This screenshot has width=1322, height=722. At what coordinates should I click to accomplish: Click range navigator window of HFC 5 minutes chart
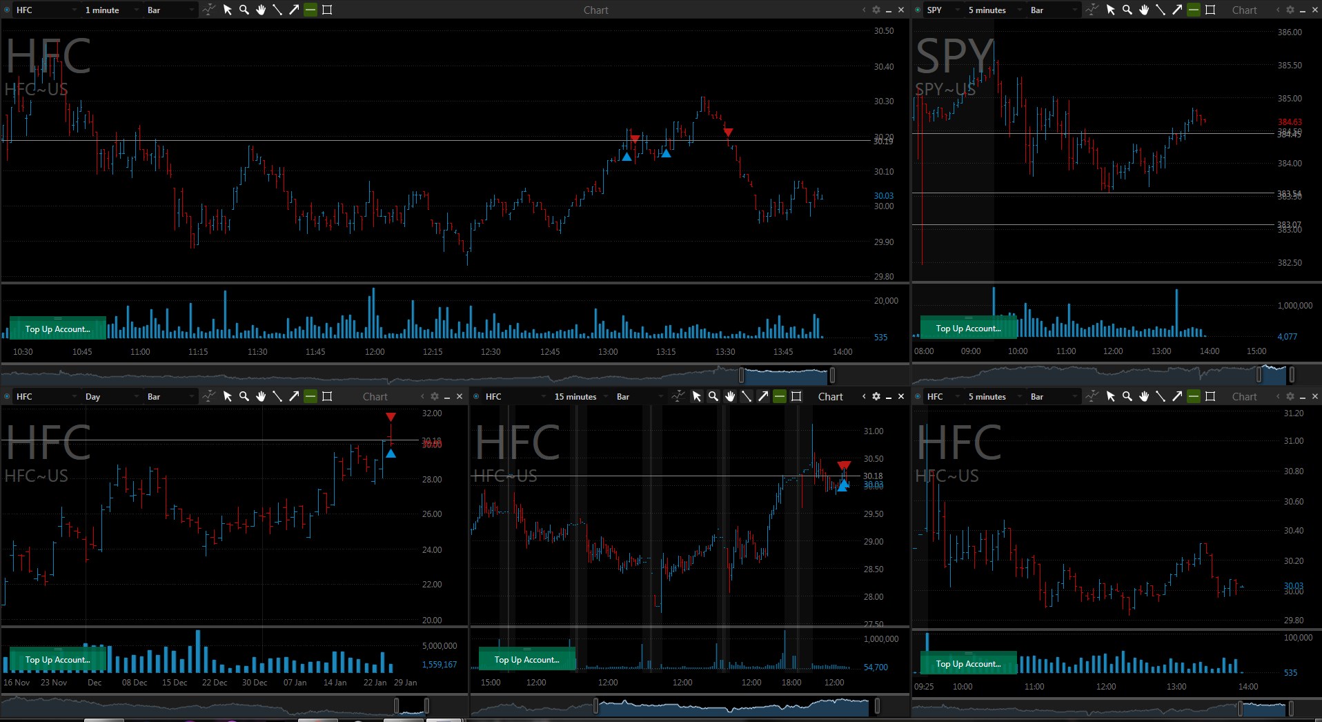1265,708
